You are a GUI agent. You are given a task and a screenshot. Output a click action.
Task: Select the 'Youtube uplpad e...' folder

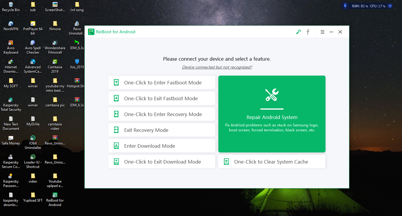[x=55, y=181]
